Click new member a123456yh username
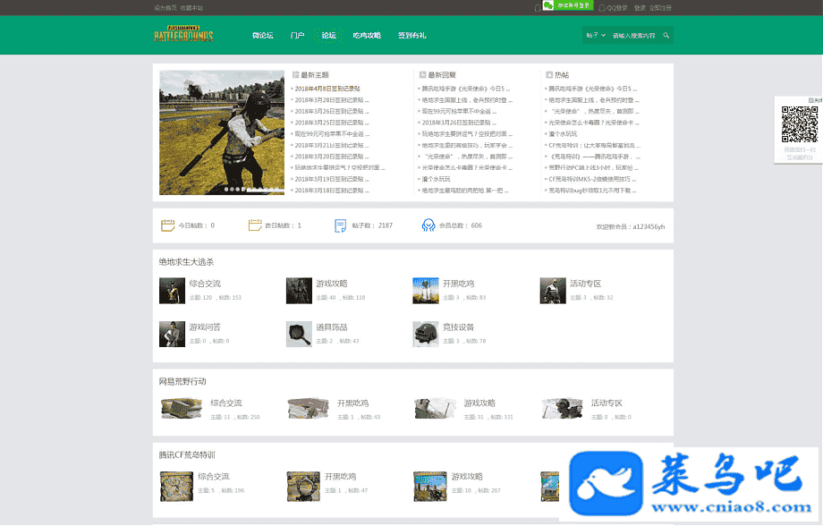Viewport: 823px width, 526px height. [x=649, y=226]
